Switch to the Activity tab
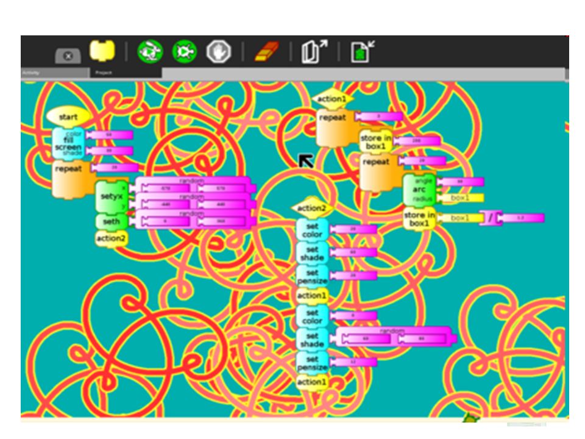Image resolution: width=585 pixels, height=439 pixels. [55, 73]
